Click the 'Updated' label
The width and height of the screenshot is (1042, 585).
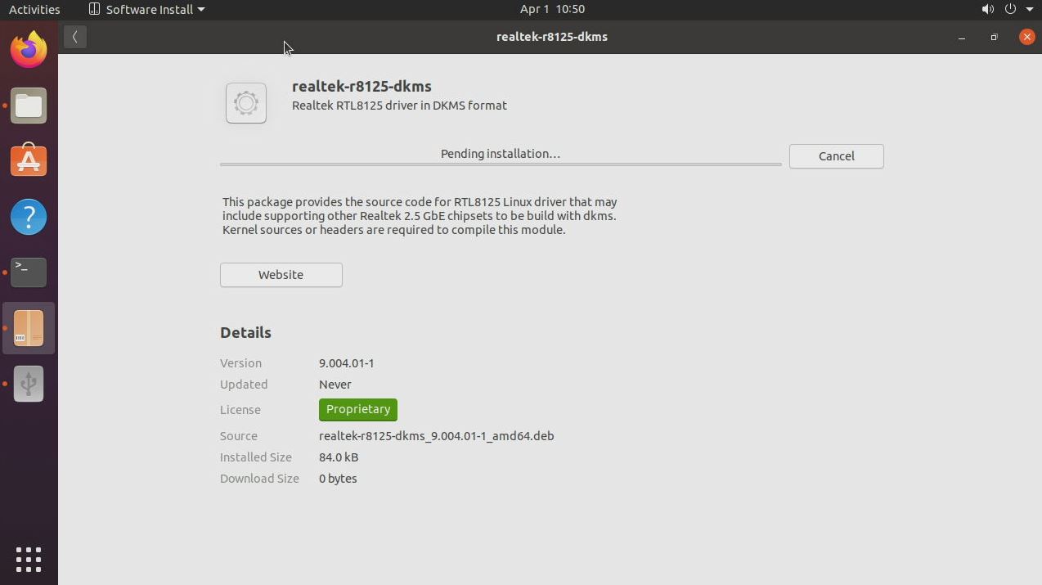(x=244, y=385)
